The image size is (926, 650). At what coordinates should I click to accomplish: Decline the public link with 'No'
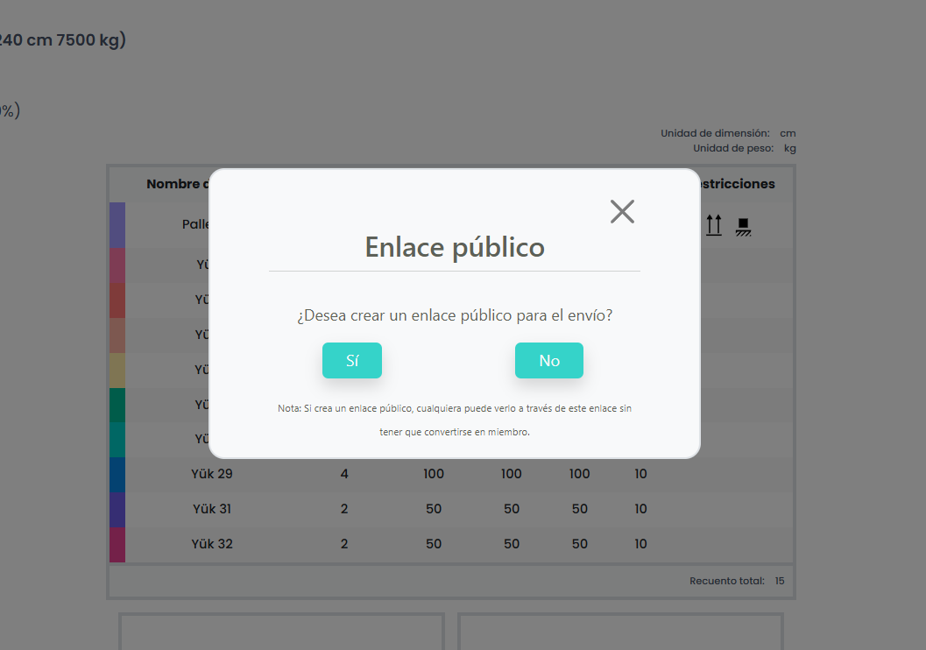(x=549, y=360)
